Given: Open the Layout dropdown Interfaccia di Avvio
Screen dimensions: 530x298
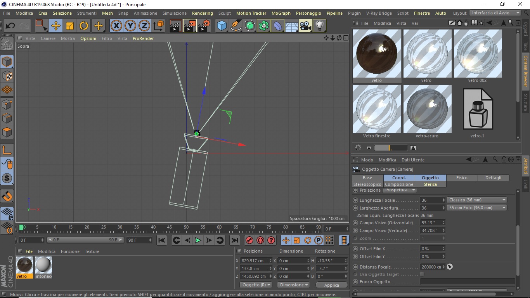Looking at the screenshot, I should click(495, 13).
